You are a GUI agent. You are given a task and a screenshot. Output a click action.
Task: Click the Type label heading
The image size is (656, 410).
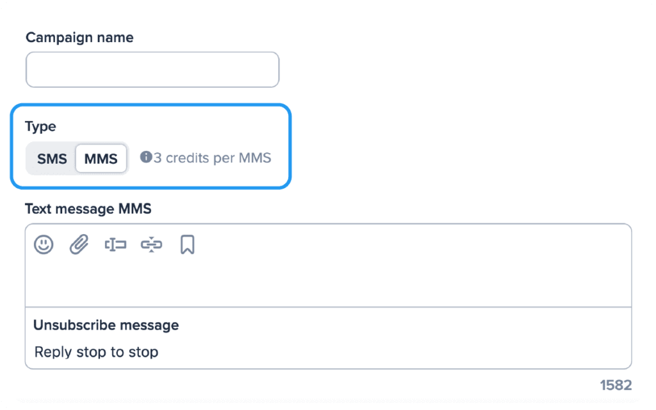coord(40,127)
